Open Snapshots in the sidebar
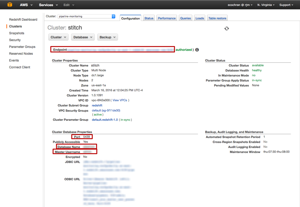Screen dimensions: 300x207 (x=16, y=33)
